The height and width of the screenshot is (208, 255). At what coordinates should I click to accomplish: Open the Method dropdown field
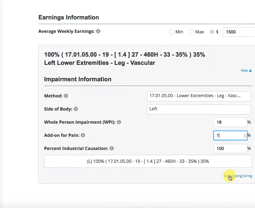[199, 96]
